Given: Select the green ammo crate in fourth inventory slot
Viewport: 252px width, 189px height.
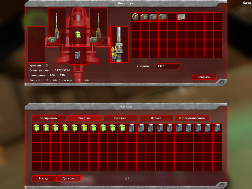Looking at the screenshot, I should pyautogui.click(x=163, y=17).
